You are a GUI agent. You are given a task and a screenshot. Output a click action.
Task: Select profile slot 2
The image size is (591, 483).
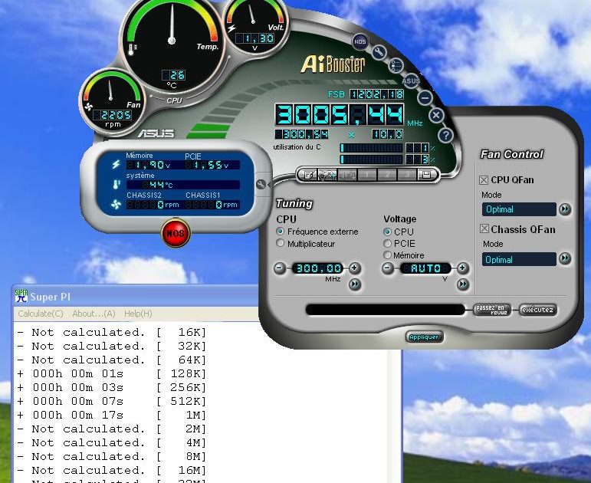pos(386,175)
